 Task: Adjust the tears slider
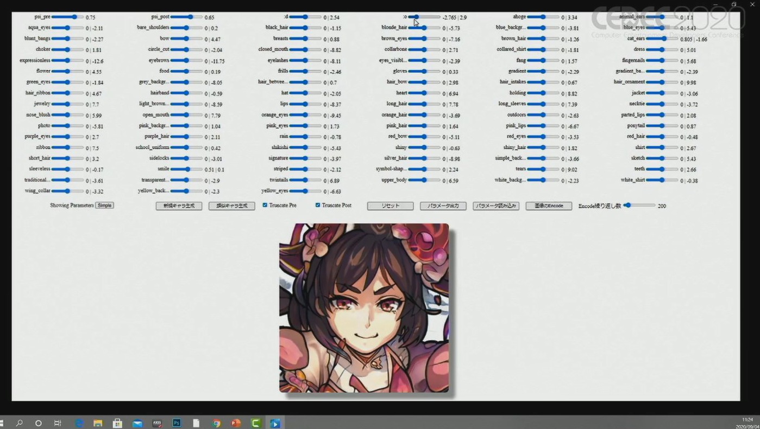[x=543, y=169]
